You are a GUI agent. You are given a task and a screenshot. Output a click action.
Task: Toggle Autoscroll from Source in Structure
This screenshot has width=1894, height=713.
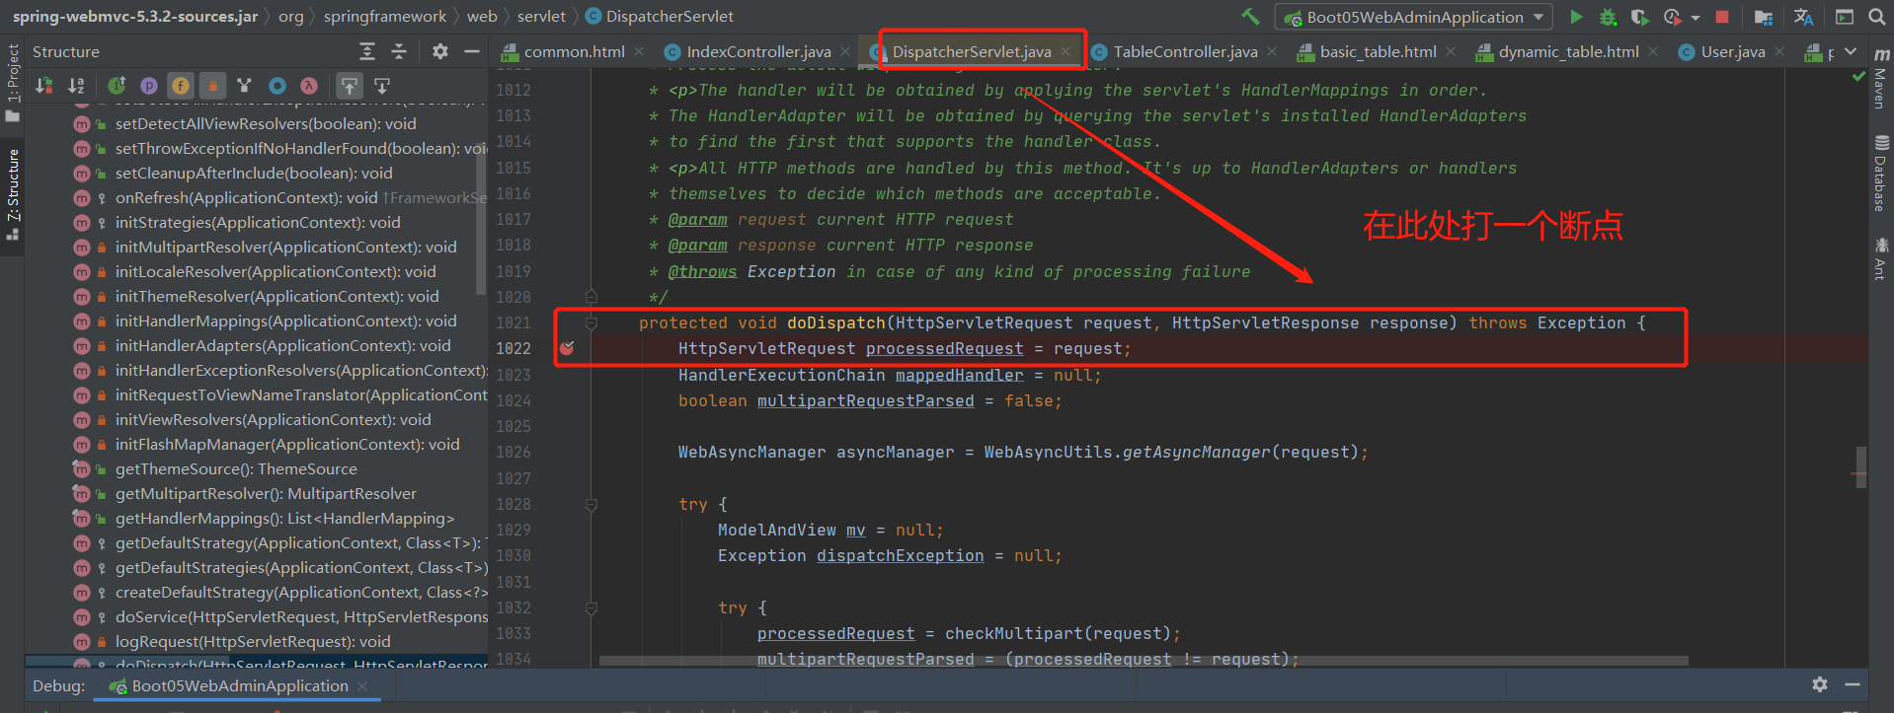pos(382,86)
